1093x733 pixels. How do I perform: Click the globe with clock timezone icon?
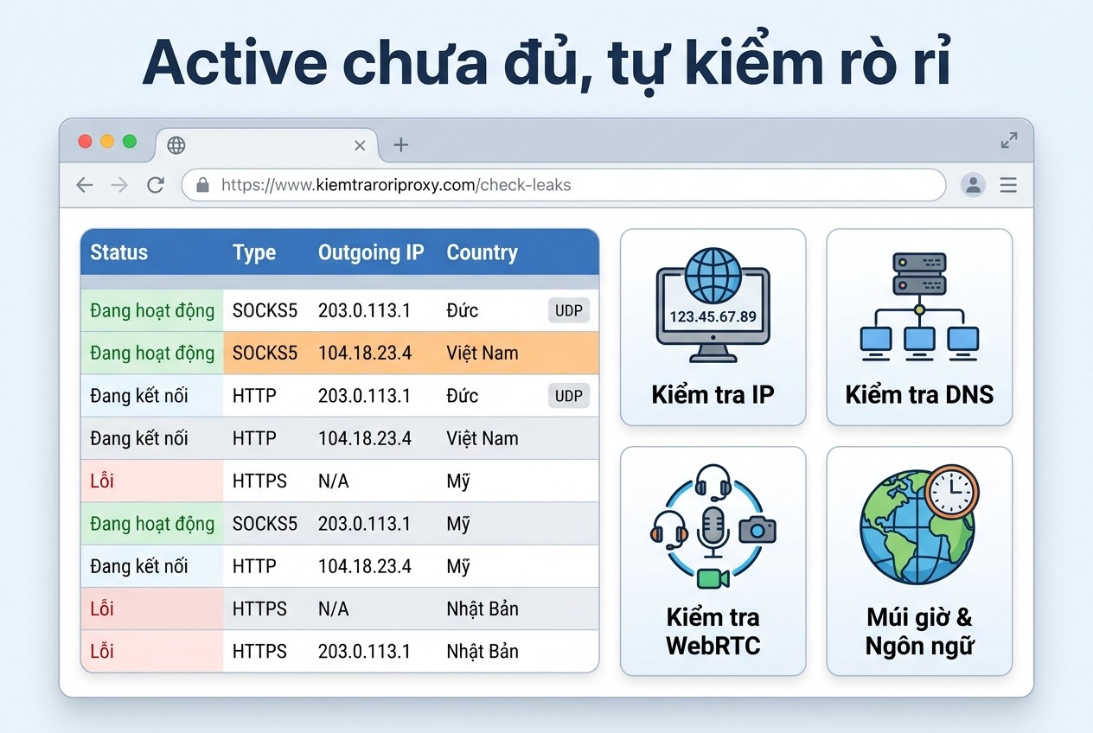(919, 526)
